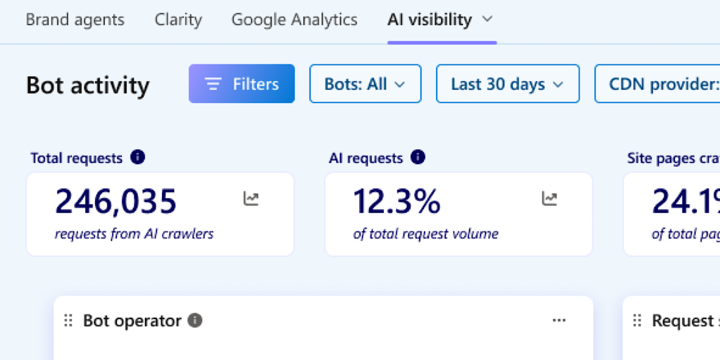Open the Last 30 days date dropdown
Screen dimensions: 720x360
click(507, 84)
